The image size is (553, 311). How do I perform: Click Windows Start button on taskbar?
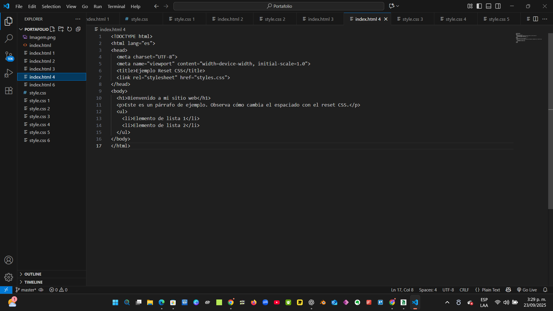coord(115,302)
